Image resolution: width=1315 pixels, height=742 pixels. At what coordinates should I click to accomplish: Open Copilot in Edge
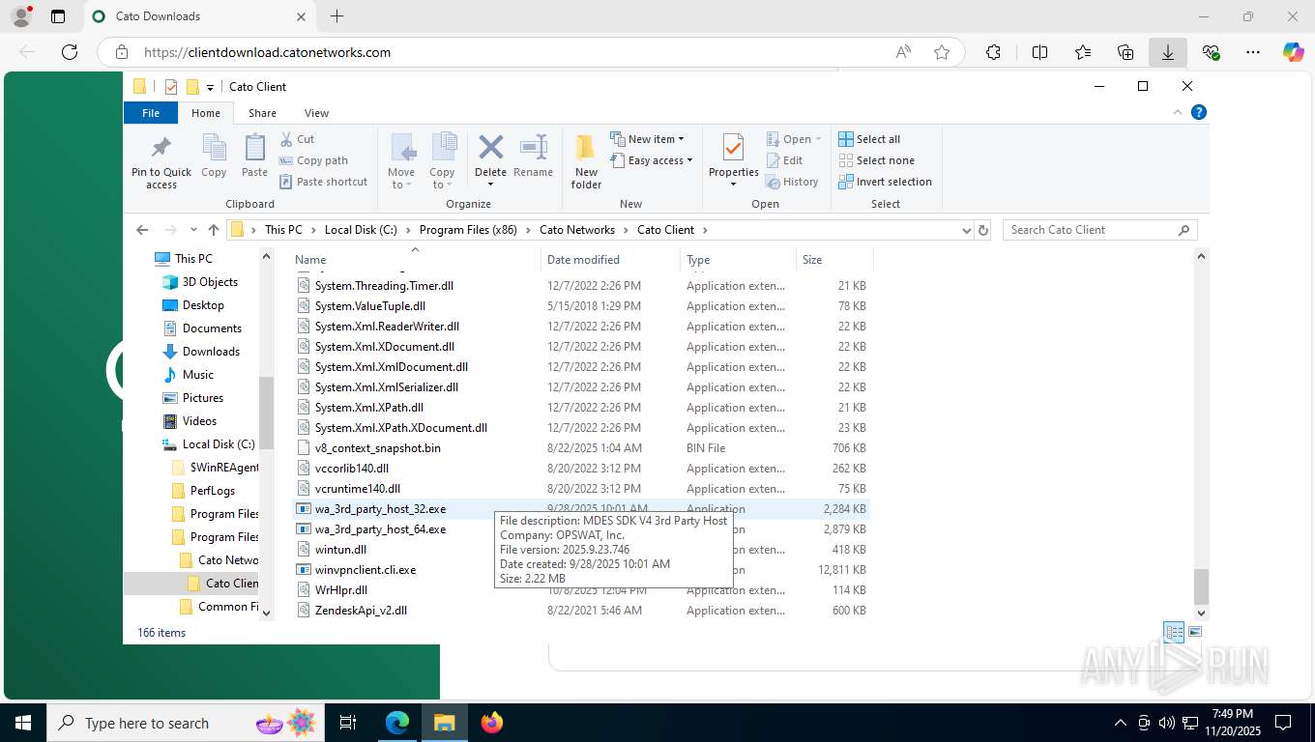coord(1294,52)
